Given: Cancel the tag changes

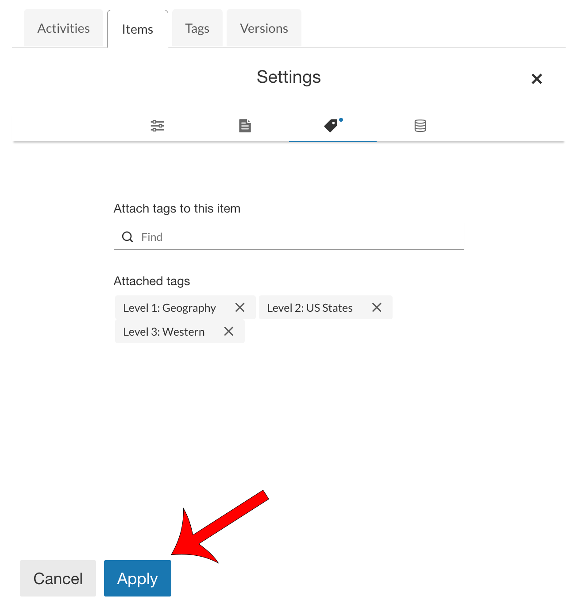Looking at the screenshot, I should click(x=58, y=578).
